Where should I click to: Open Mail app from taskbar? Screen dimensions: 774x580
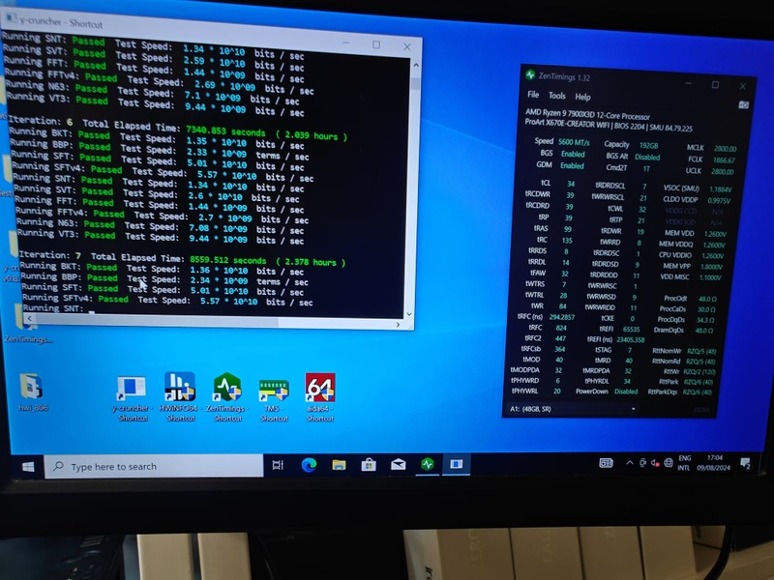(x=398, y=465)
